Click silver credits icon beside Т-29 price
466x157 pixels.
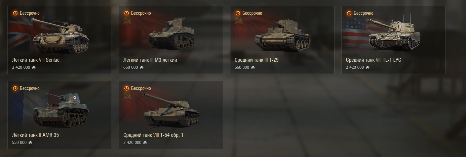tap(253, 67)
